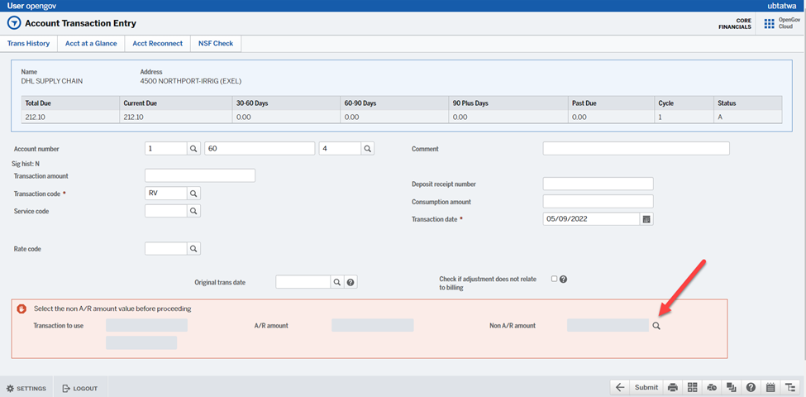The height and width of the screenshot is (397, 806).
Task: Open Rate code lookup magnifier
Action: [x=193, y=248]
